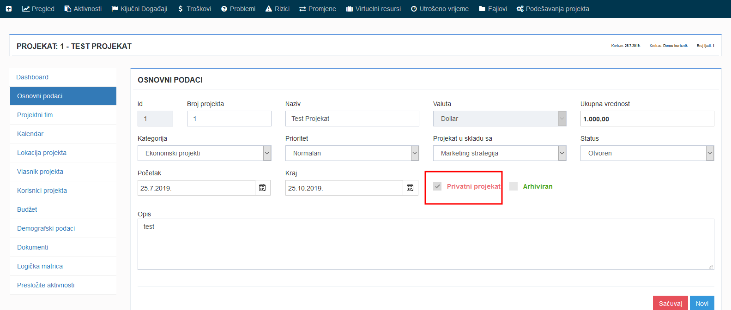The image size is (731, 310).
Task: Open Pregled chart icon in navbar
Action: [x=26, y=9]
